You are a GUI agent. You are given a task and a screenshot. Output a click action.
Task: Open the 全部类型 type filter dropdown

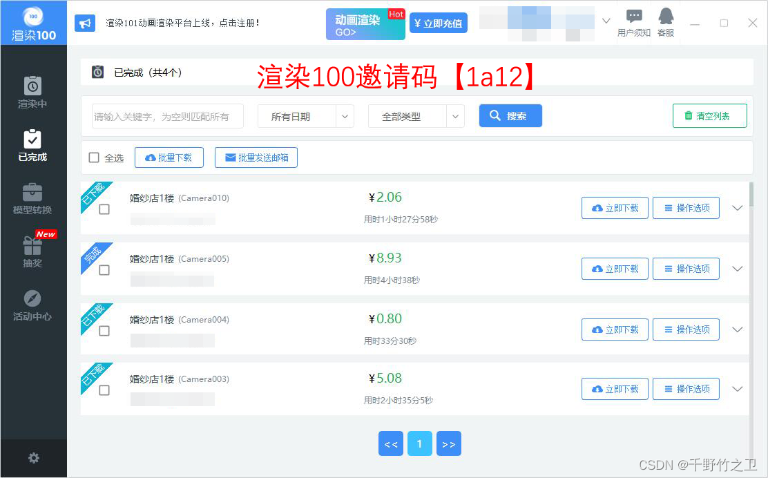(x=416, y=116)
